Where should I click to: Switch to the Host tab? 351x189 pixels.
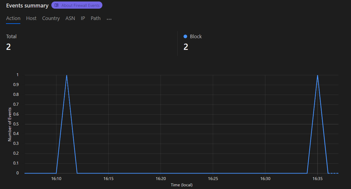(x=31, y=19)
